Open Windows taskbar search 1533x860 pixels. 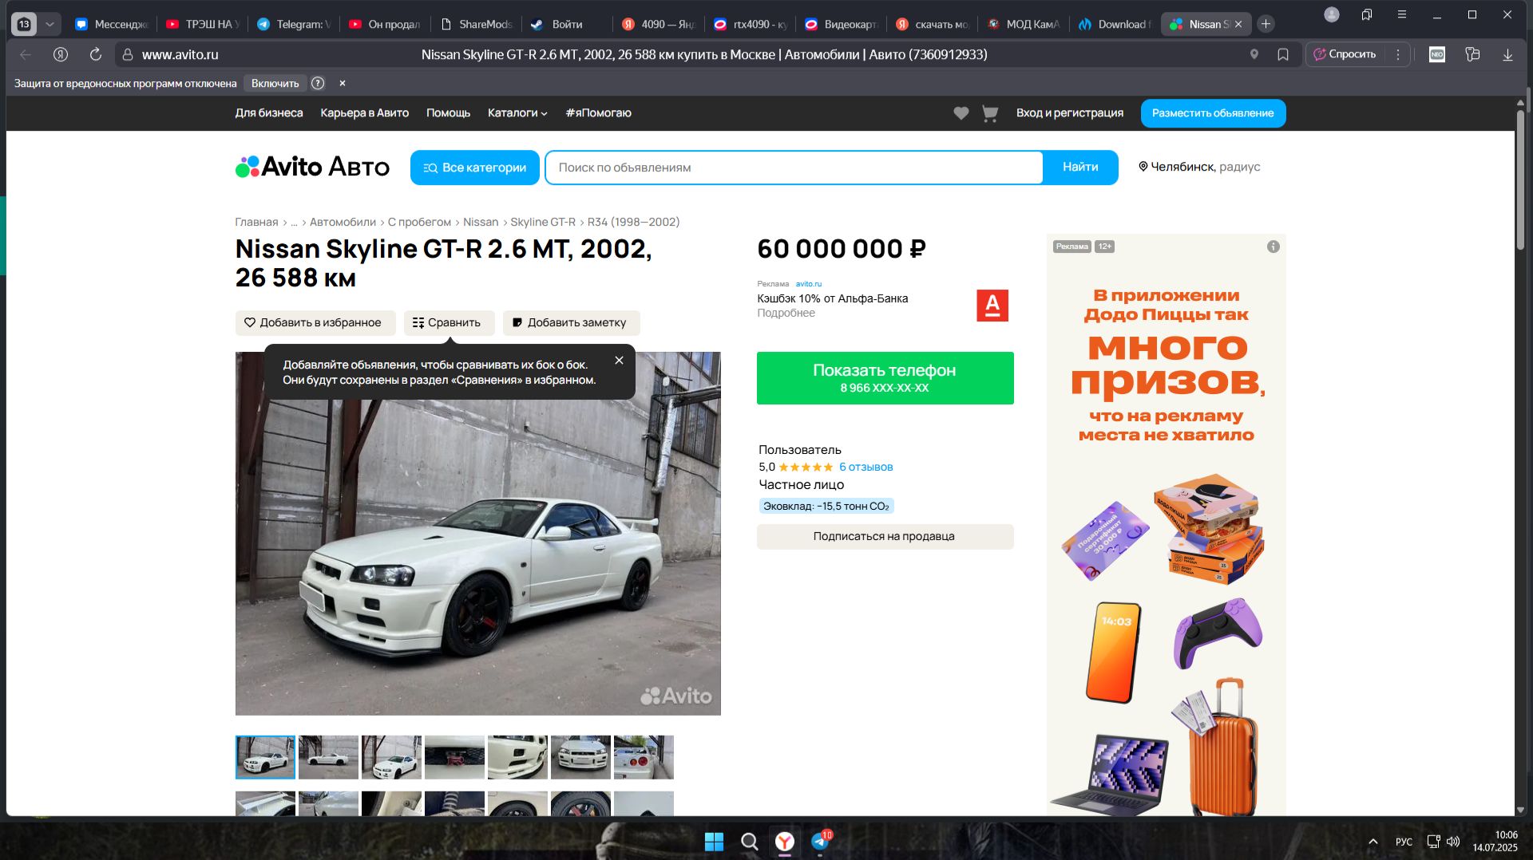point(749,842)
